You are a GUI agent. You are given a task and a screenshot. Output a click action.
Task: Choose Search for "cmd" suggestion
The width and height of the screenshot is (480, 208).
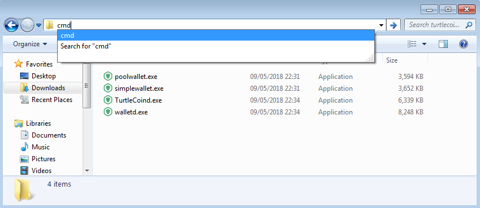coord(216,46)
